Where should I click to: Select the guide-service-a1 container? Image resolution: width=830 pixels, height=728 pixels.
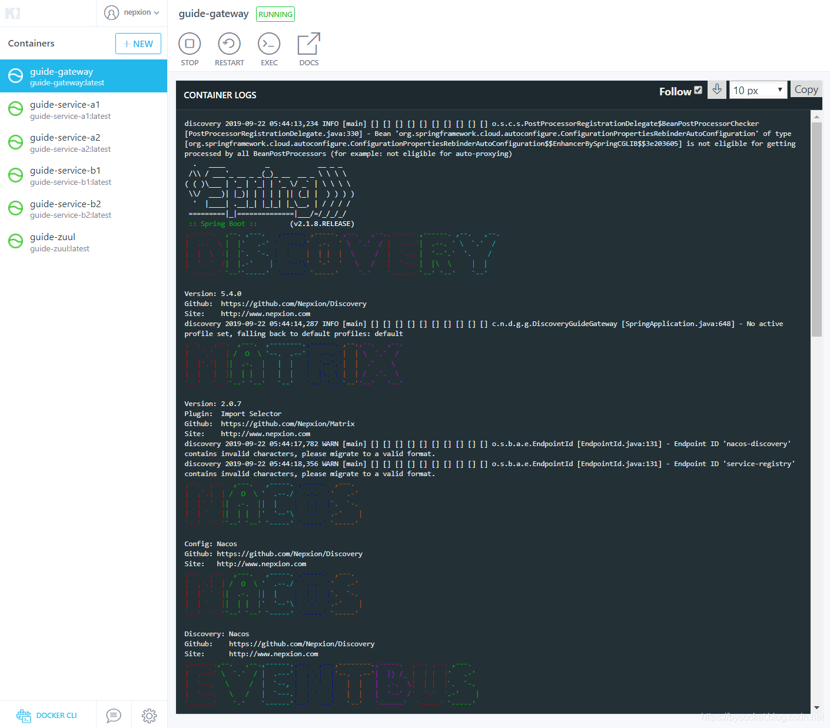click(84, 109)
